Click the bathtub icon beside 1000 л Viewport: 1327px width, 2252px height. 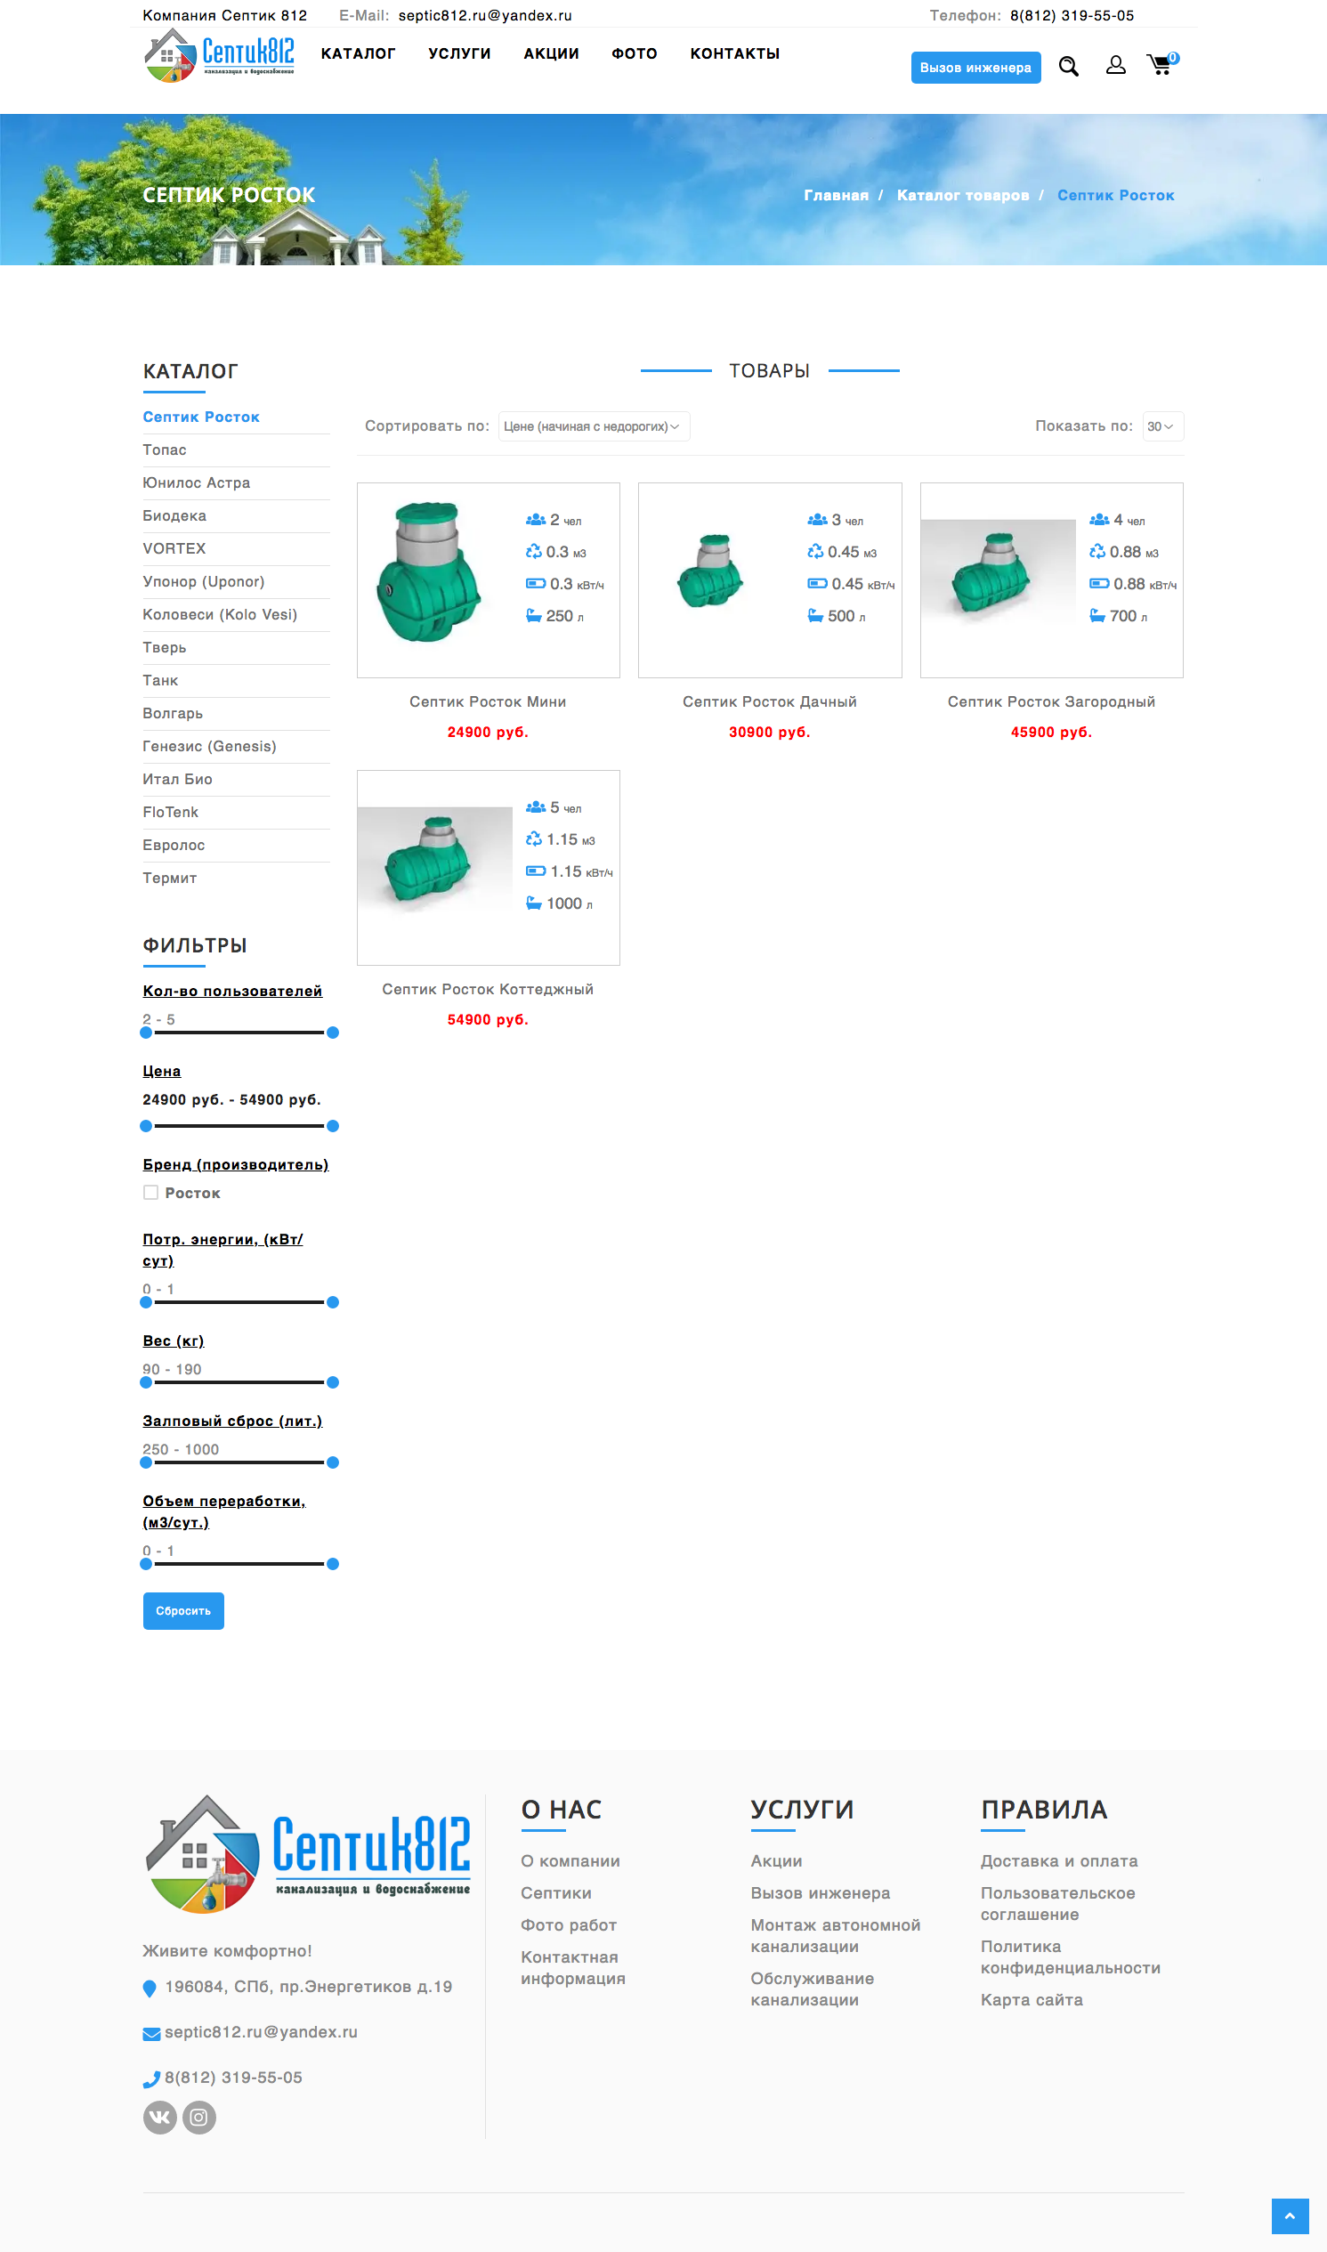click(x=534, y=903)
